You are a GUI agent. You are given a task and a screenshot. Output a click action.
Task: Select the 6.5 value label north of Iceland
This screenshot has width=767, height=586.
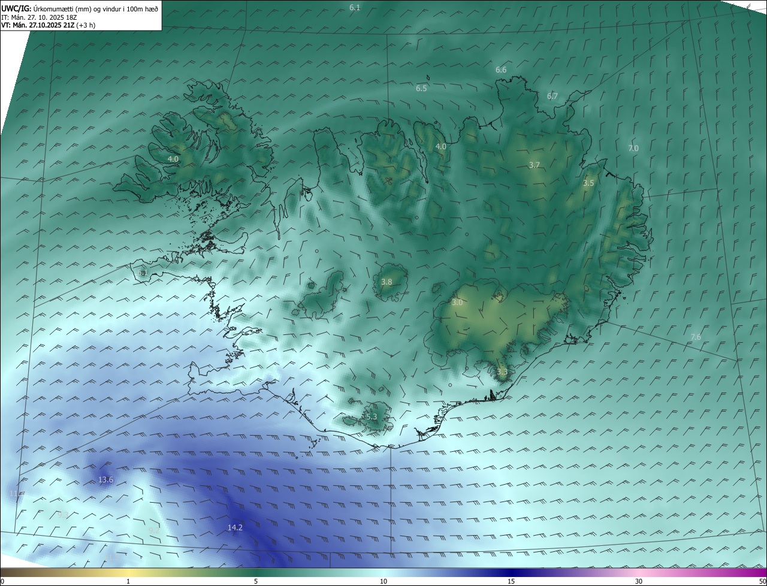tap(421, 88)
